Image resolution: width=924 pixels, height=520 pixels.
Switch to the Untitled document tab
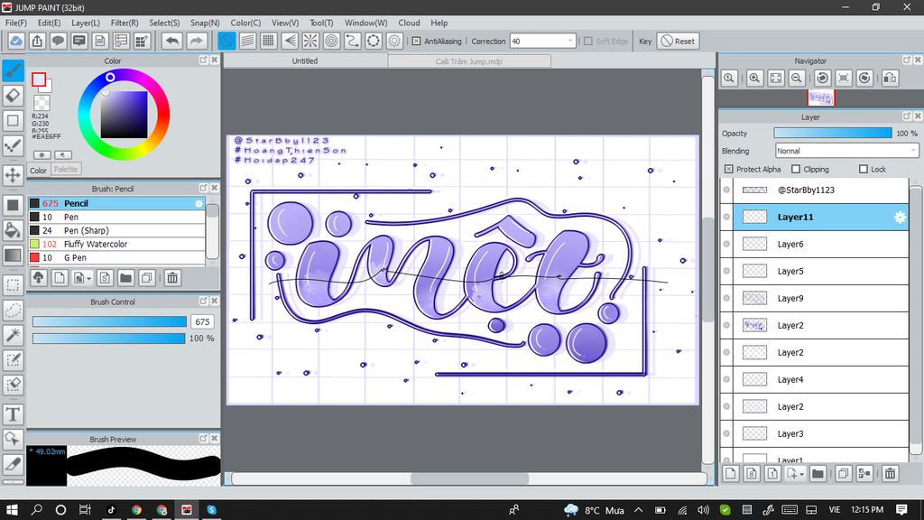(x=305, y=60)
